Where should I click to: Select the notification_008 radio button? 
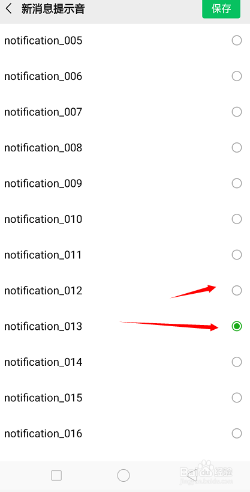coord(237,147)
